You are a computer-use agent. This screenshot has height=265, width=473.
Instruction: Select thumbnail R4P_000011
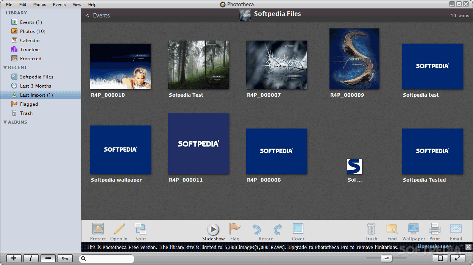point(198,144)
